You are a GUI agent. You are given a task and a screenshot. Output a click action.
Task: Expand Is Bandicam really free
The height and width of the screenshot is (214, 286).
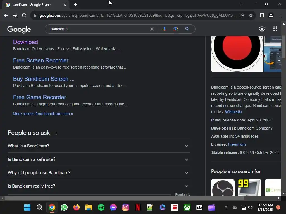[99, 186]
